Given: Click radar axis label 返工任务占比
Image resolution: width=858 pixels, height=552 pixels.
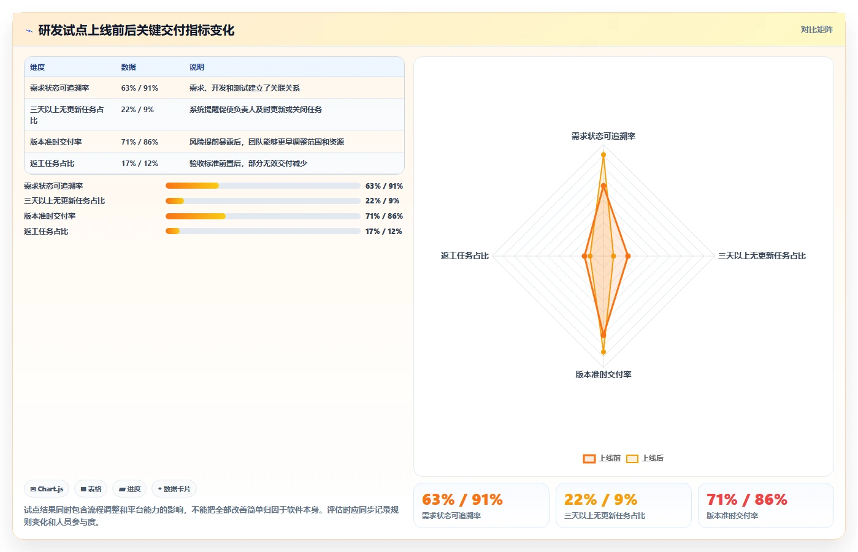Looking at the screenshot, I should (465, 256).
